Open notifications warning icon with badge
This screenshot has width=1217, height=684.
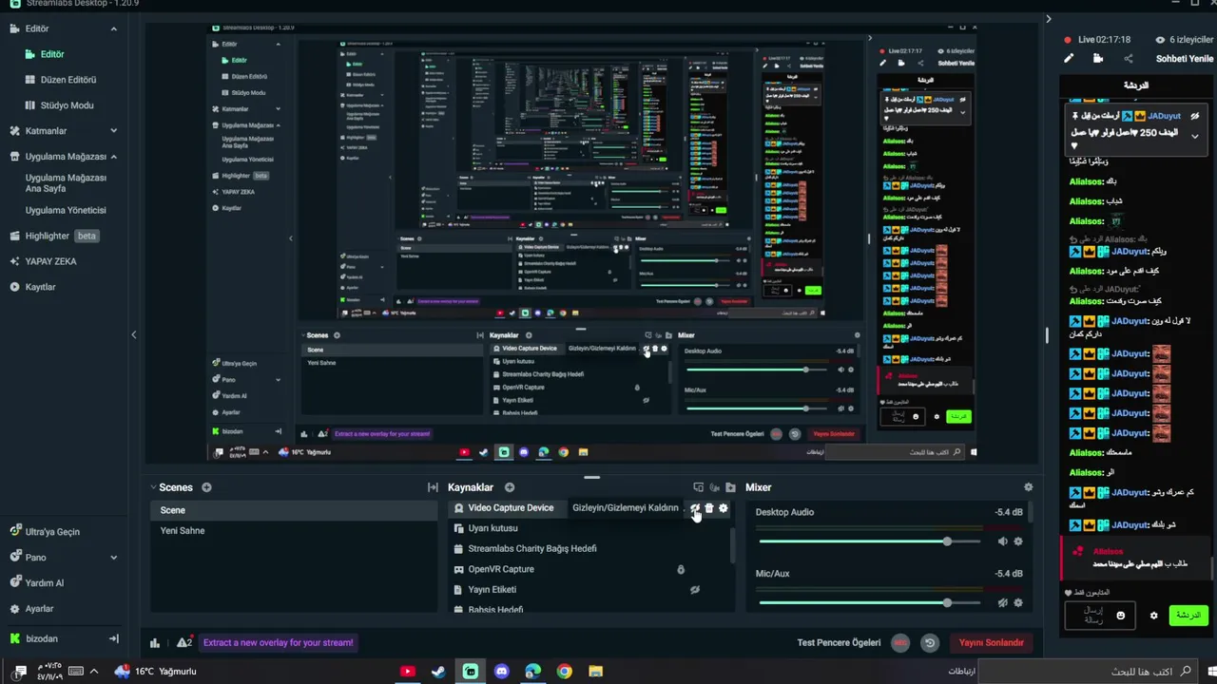pos(184,643)
